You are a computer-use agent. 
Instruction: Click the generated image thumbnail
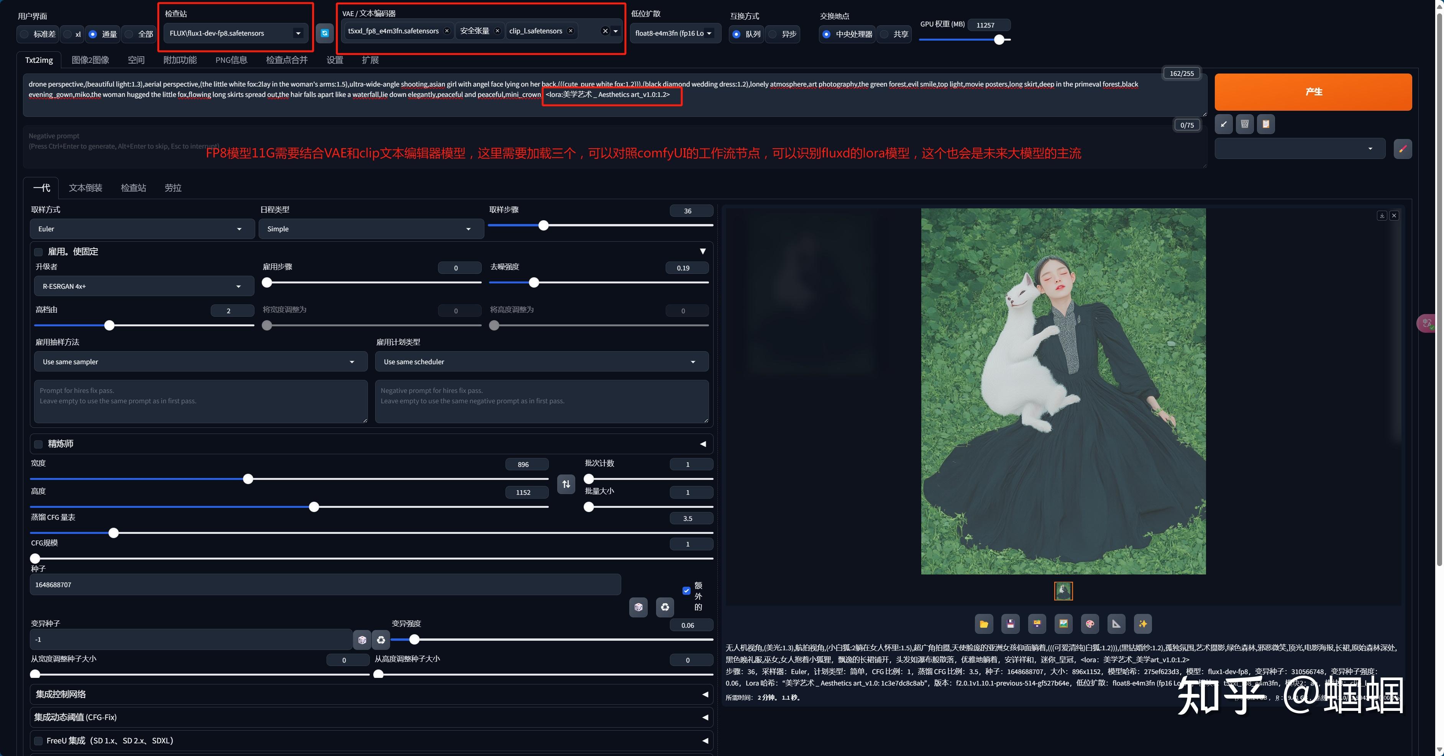[1063, 591]
